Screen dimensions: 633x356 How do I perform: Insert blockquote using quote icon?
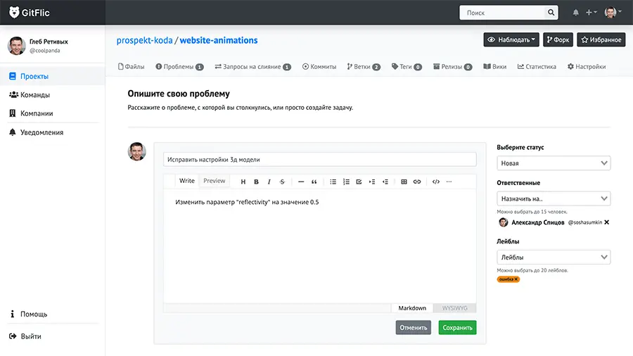(314, 182)
